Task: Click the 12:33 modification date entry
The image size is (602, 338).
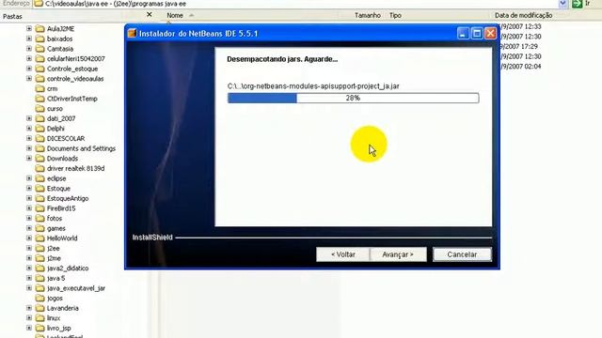Action: pyautogui.click(x=520, y=26)
